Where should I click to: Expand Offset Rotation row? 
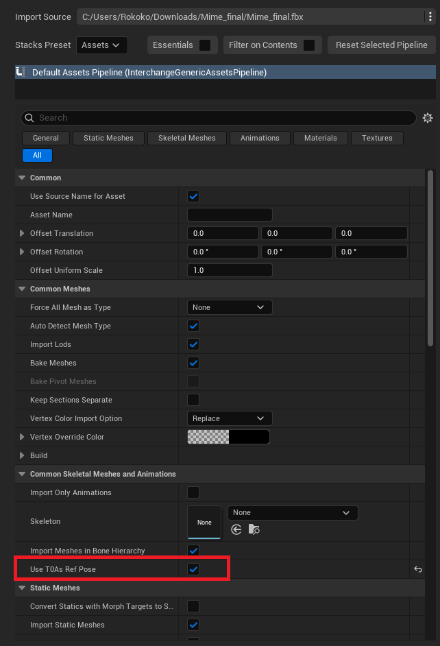pos(22,252)
